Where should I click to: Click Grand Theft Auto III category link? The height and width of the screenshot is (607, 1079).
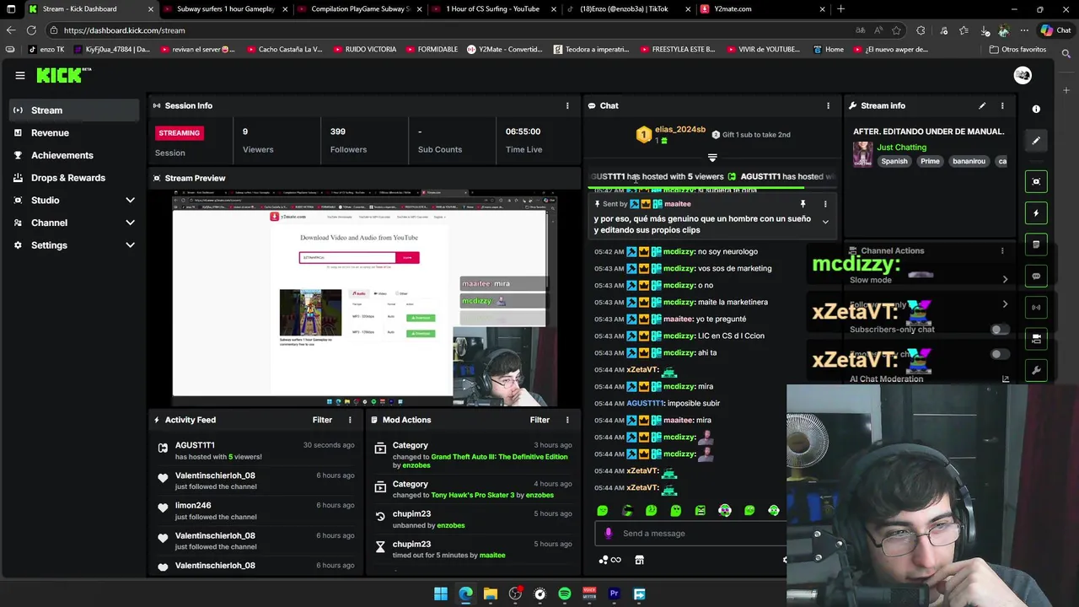[x=499, y=457]
